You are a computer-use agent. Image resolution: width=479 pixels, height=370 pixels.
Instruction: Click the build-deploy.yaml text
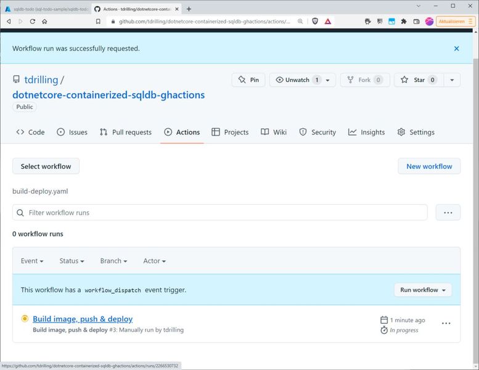coord(40,192)
